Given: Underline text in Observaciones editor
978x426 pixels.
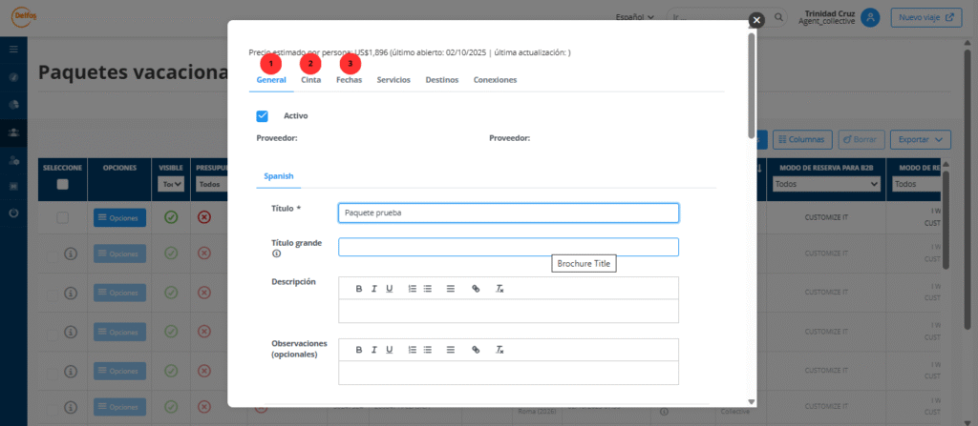Looking at the screenshot, I should [x=390, y=350].
